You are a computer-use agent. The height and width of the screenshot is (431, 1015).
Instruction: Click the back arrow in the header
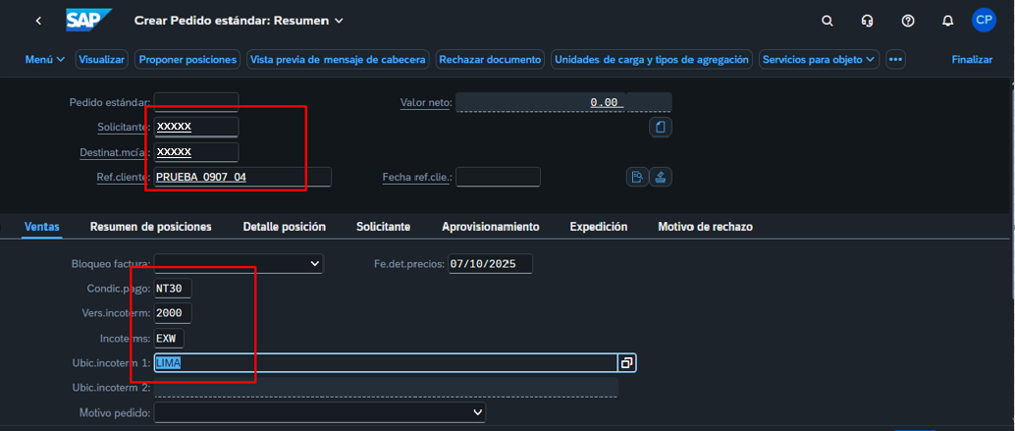[x=38, y=21]
